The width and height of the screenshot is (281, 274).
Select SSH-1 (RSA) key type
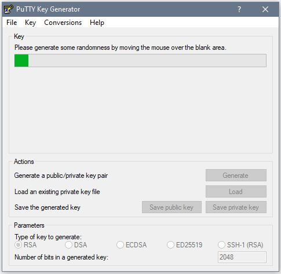(240, 245)
